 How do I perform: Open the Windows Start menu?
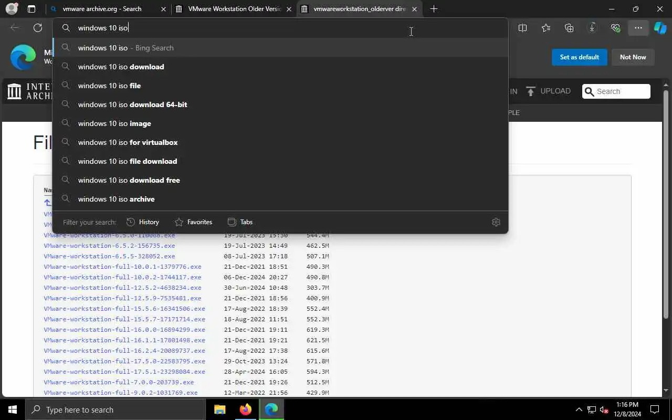(x=13, y=409)
